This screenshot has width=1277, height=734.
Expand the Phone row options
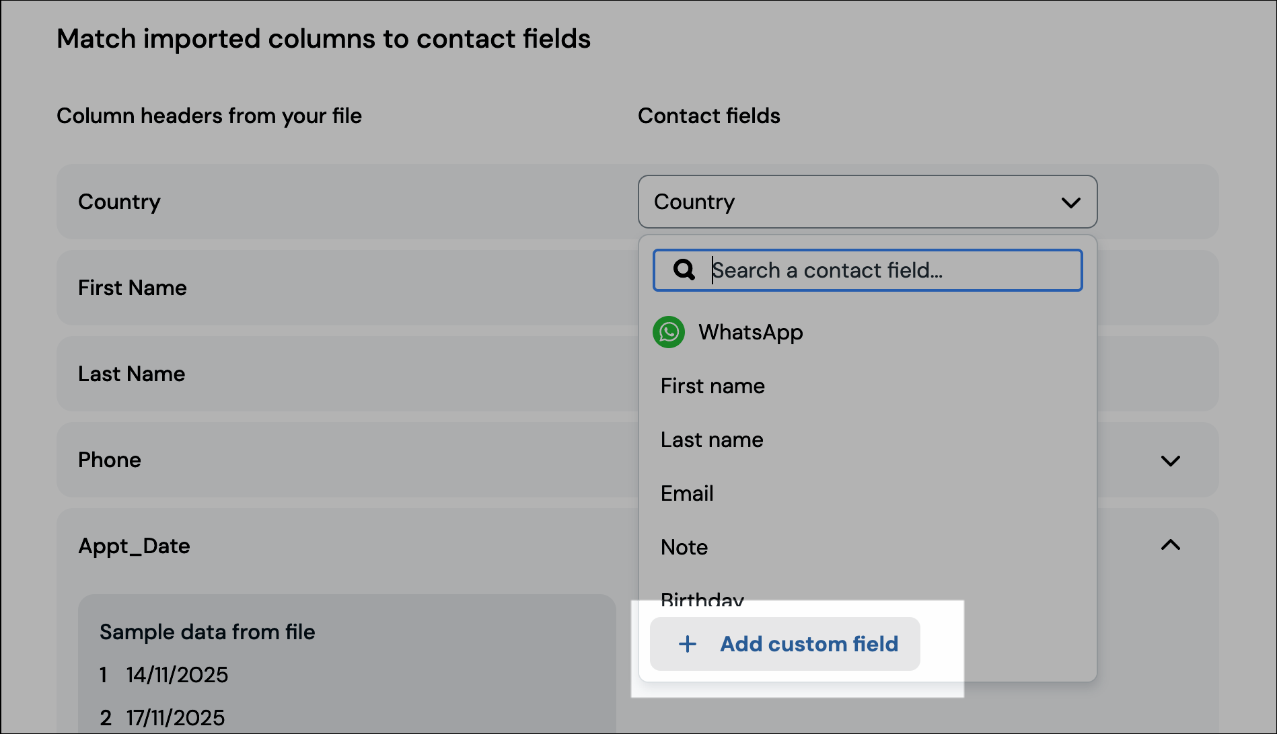1171,460
